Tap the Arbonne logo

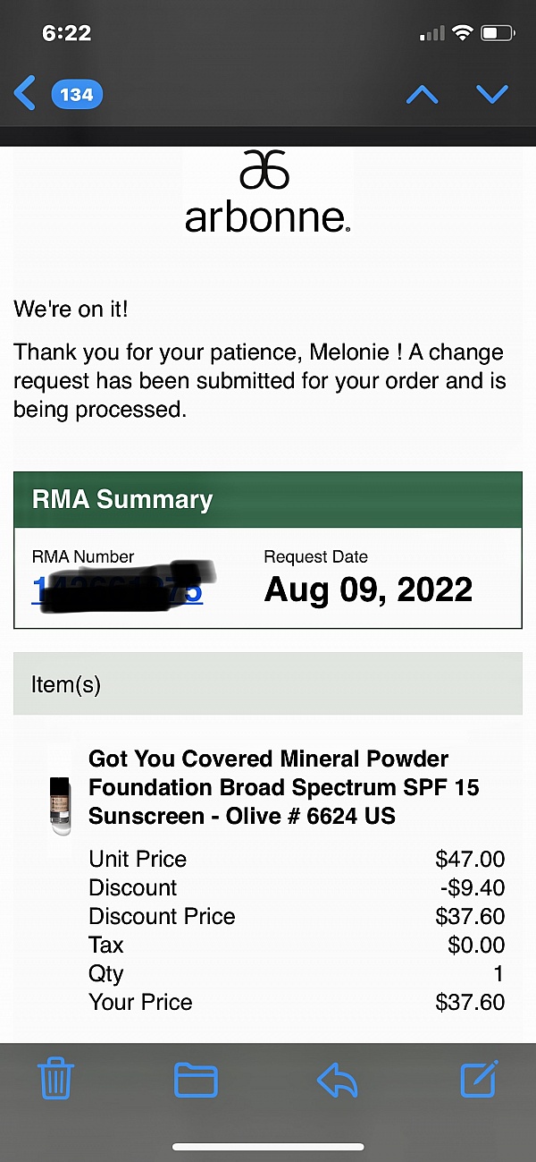pyautogui.click(x=267, y=193)
